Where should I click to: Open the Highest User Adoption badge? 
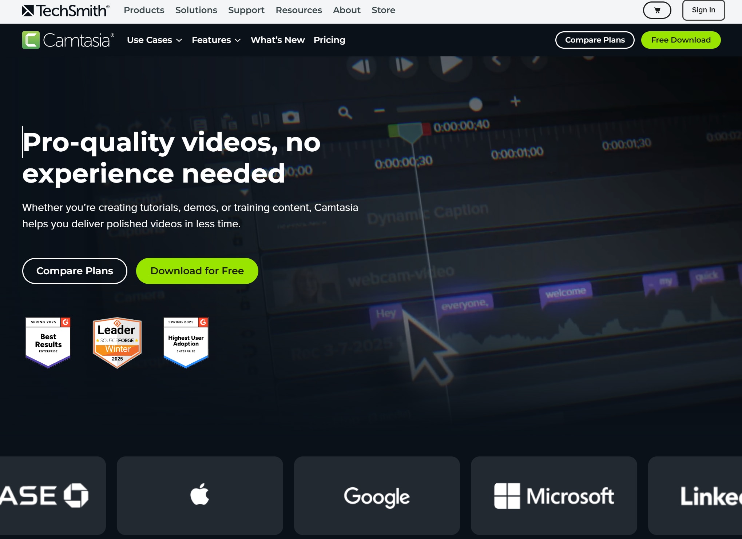[186, 342]
